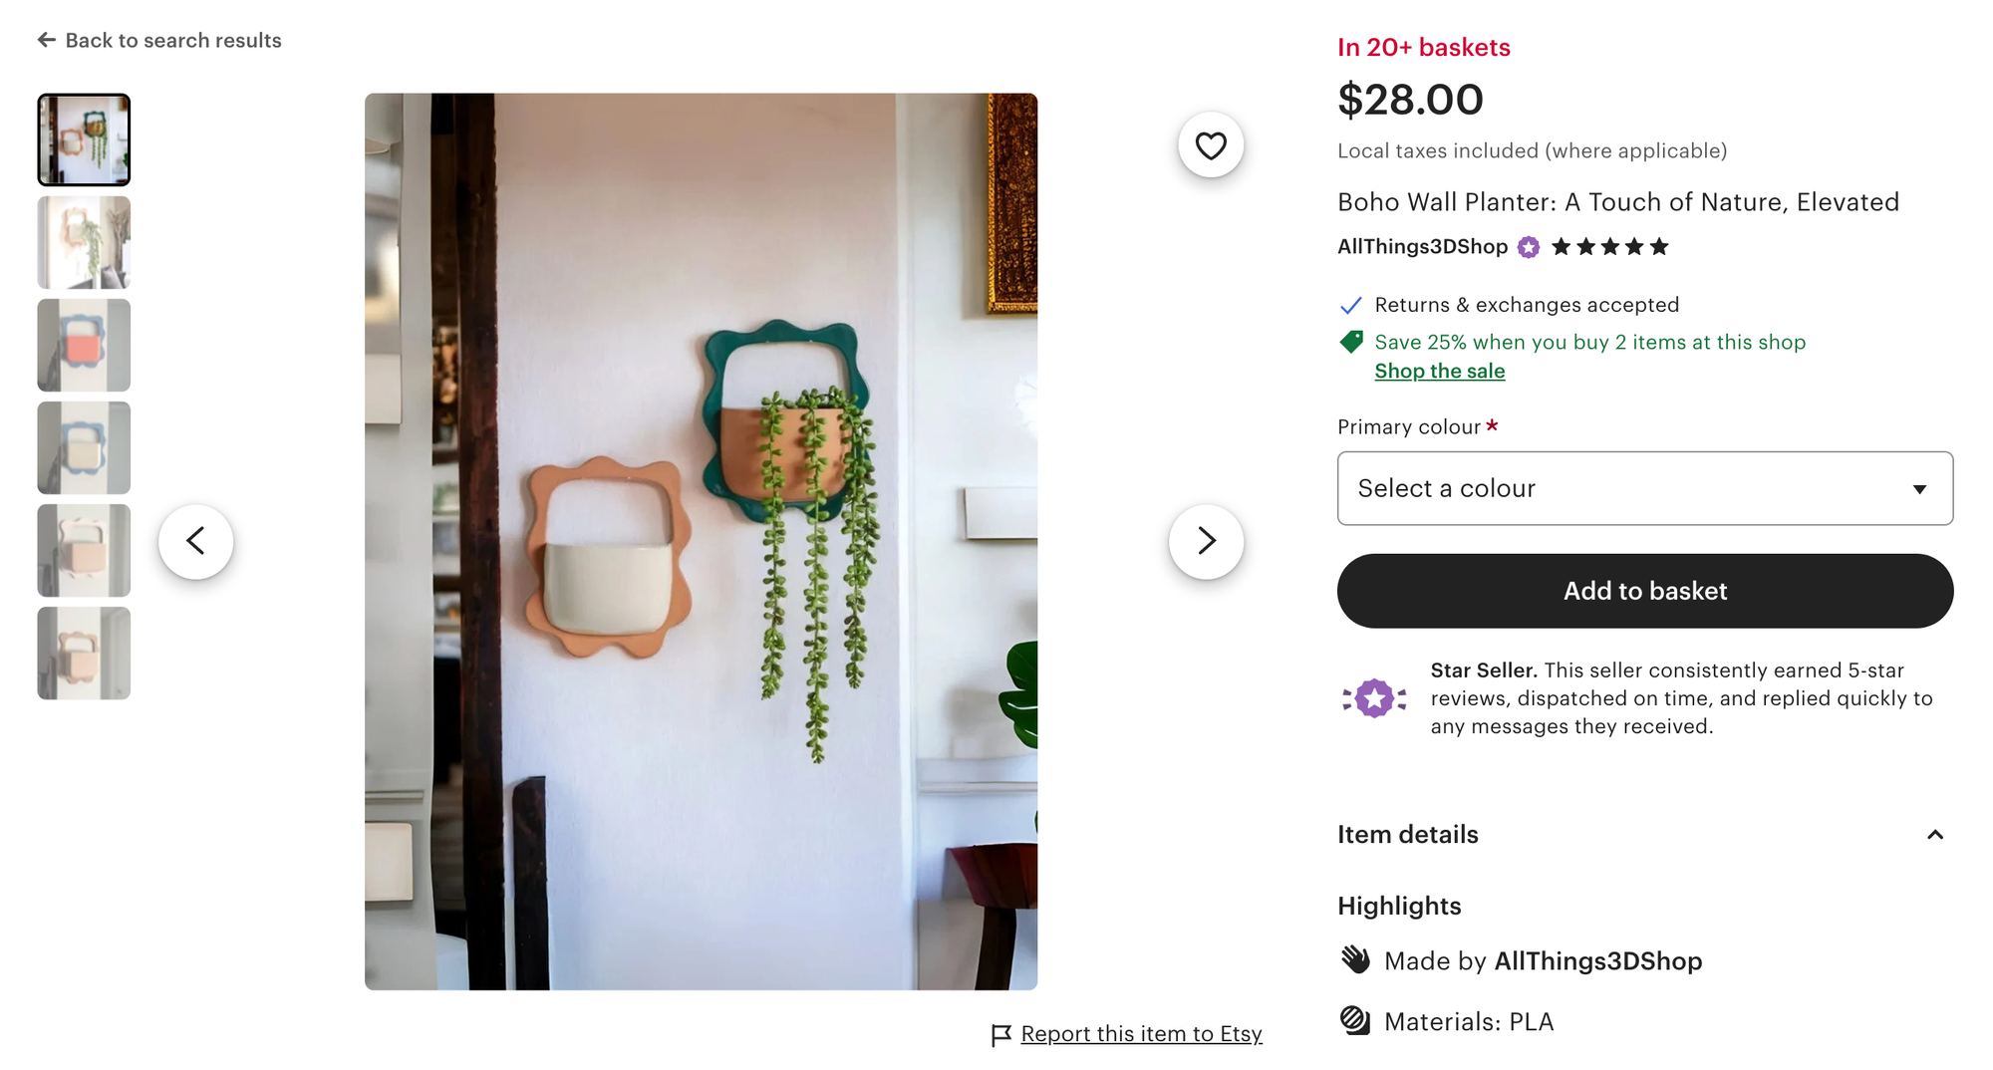This screenshot has width=1993, height=1070.
Task: Select the AllThings3DShop shop name
Action: pos(1423,246)
